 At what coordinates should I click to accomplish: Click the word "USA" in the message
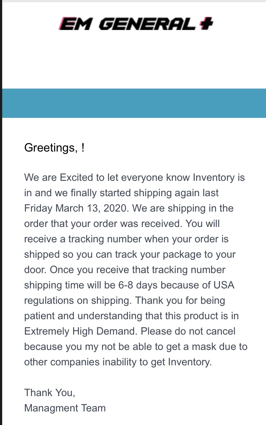224,285
